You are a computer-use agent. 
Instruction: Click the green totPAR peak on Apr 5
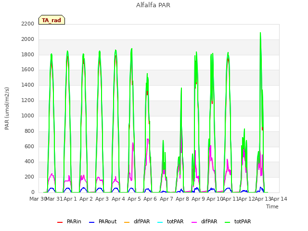[131, 49]
